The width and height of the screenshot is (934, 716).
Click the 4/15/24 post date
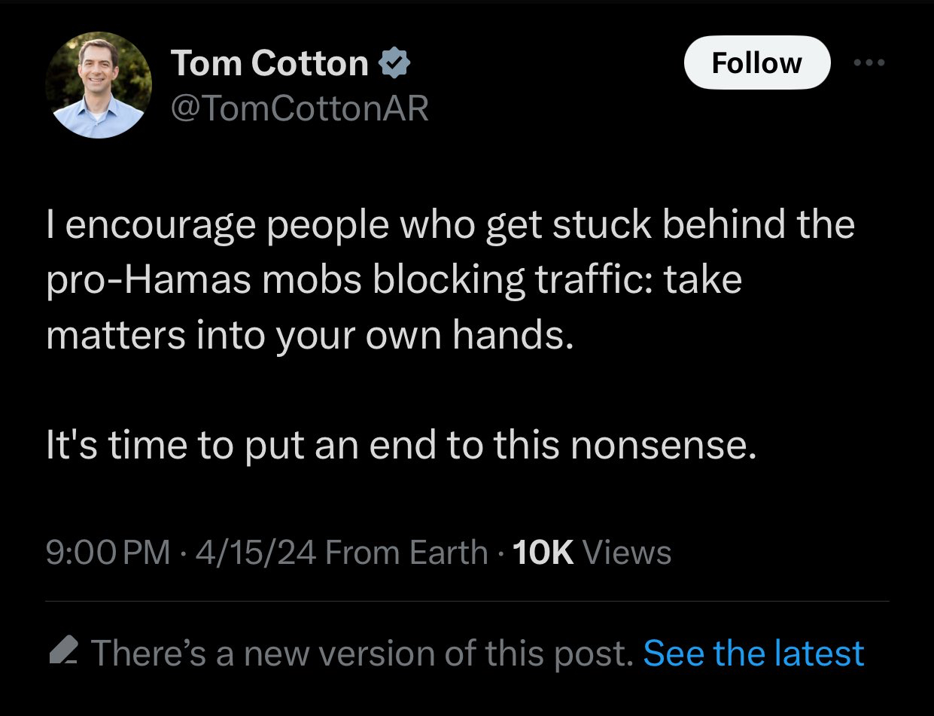[x=256, y=553]
